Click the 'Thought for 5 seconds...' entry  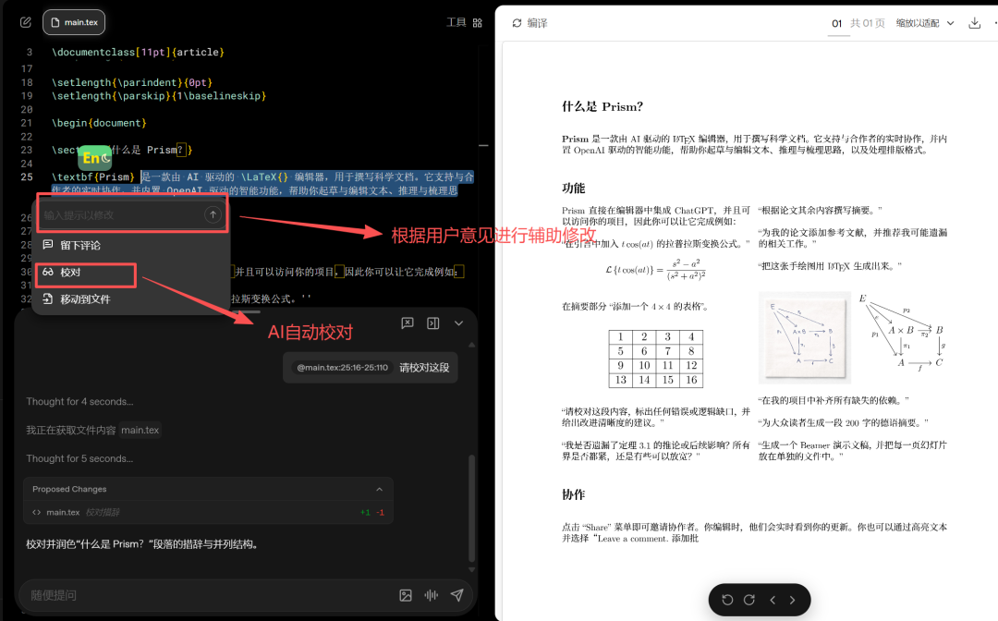click(79, 458)
